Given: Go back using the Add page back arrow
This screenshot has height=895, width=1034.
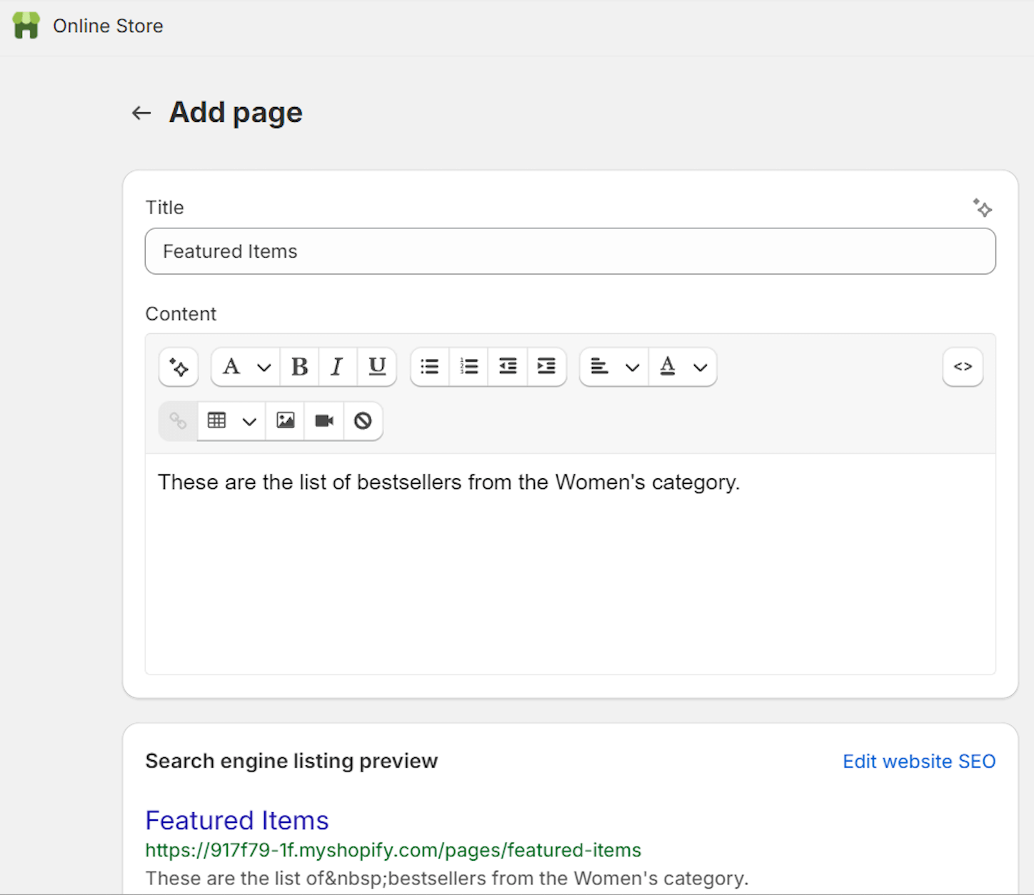Looking at the screenshot, I should coord(140,112).
